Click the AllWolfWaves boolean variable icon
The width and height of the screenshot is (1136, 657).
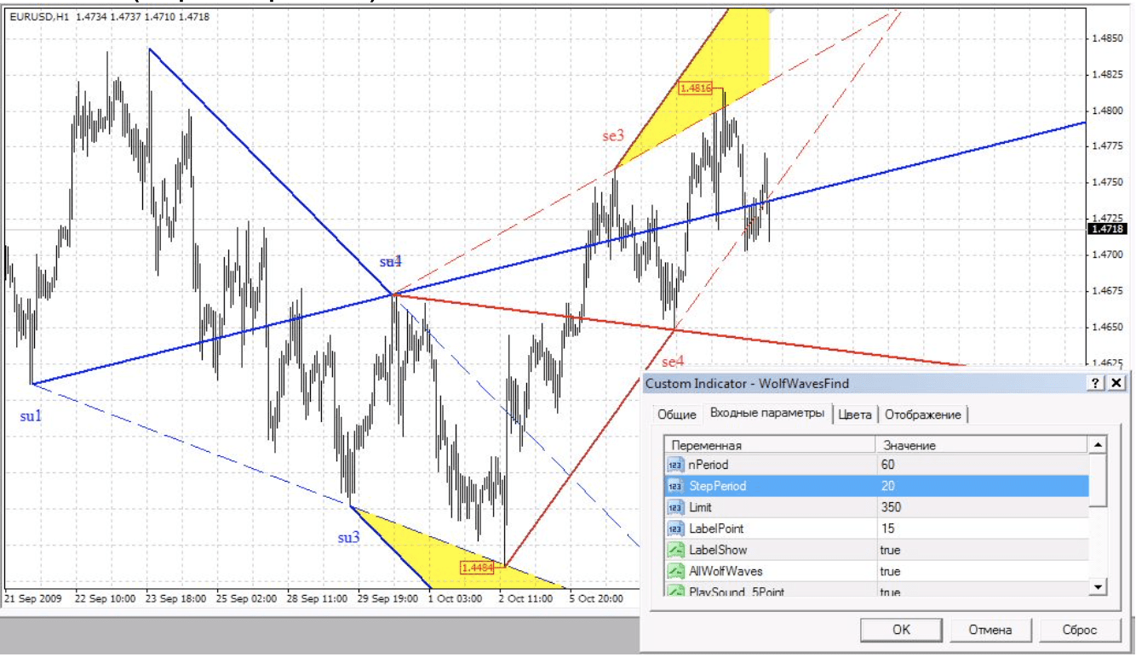pyautogui.click(x=675, y=571)
